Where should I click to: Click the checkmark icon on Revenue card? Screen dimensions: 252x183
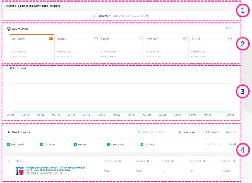[x=96, y=39]
